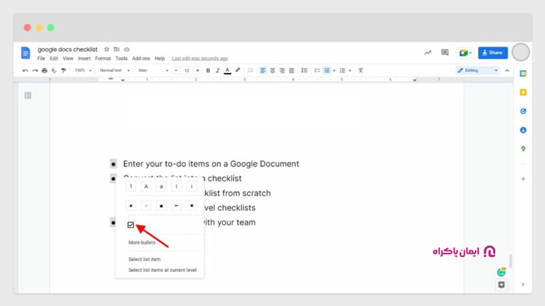
Task: Toggle italic formatting
Action: point(217,70)
